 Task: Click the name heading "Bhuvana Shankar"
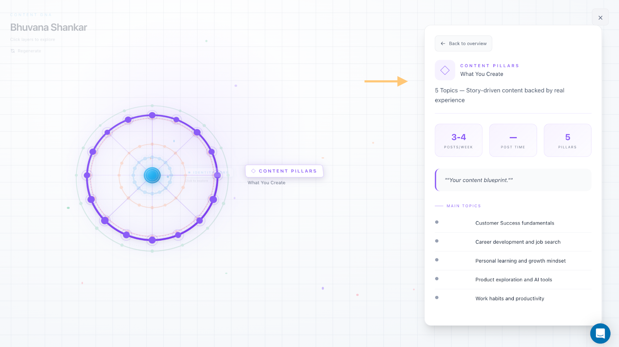click(x=49, y=27)
